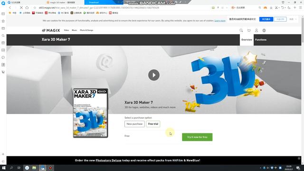Open the first bookmark with star icon
This screenshot has height=171, width=304.
[12, 13]
